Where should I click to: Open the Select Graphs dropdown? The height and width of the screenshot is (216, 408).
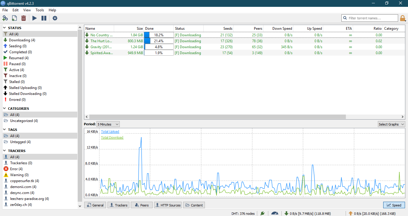[x=391, y=124]
